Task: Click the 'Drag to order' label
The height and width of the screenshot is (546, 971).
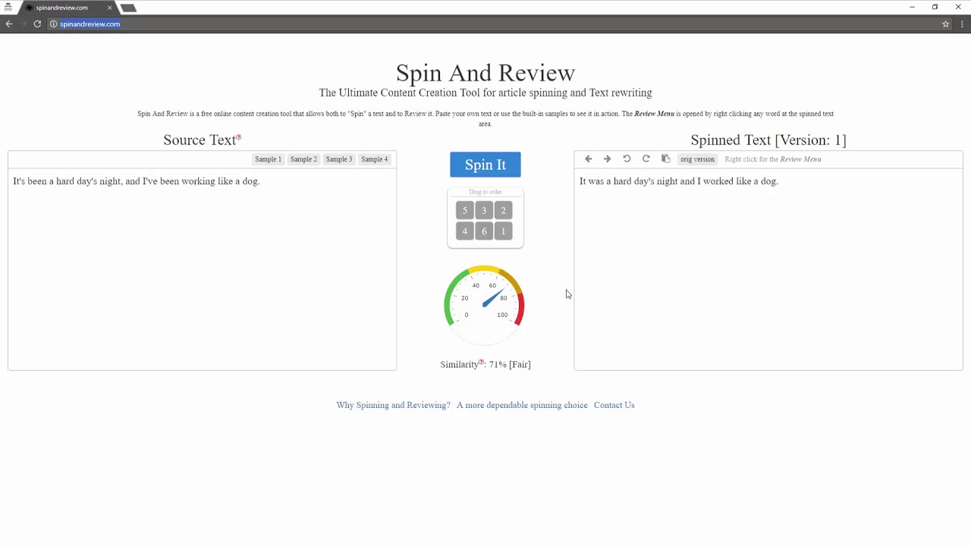Action: (485, 193)
